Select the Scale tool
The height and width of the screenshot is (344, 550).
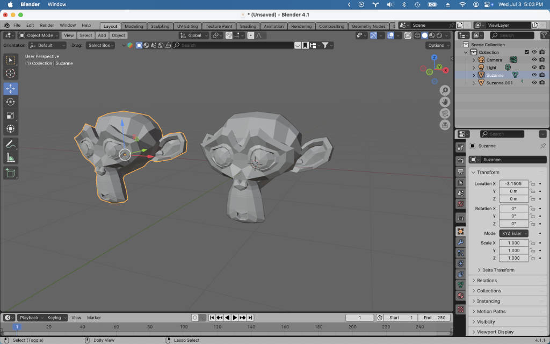(x=11, y=116)
